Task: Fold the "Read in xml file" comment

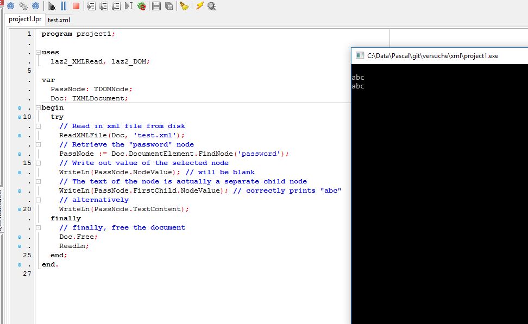Action: [x=37, y=126]
